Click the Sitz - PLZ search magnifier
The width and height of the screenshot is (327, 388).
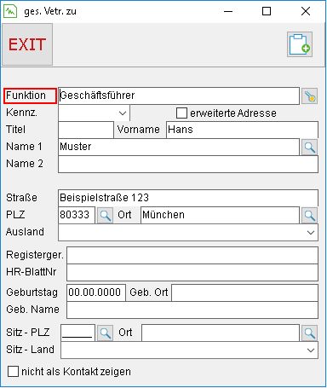(105, 333)
